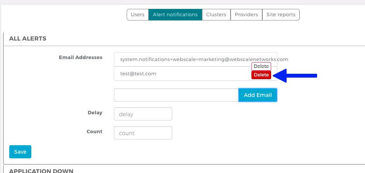365x173 pixels.
Task: Select the system.notifications email address entry
Action: 185,59
